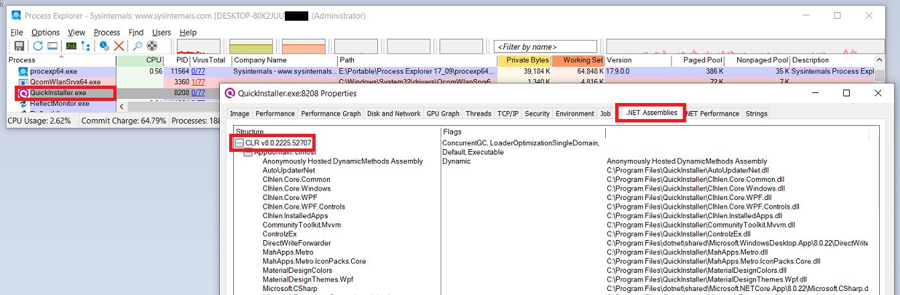This screenshot has width=900, height=295.
Task: Switch to the Performance tab
Action: coord(275,114)
